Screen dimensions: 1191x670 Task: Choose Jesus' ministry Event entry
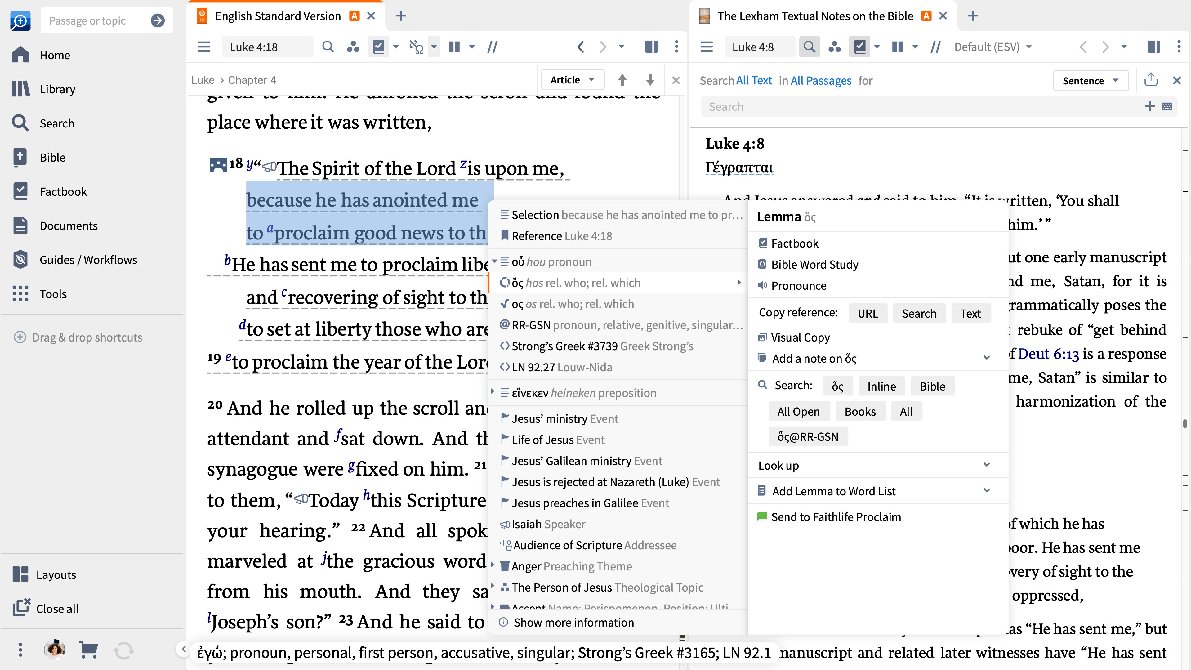coord(618,418)
